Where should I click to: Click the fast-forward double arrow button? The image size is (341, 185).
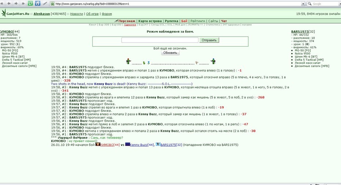coord(23,3)
